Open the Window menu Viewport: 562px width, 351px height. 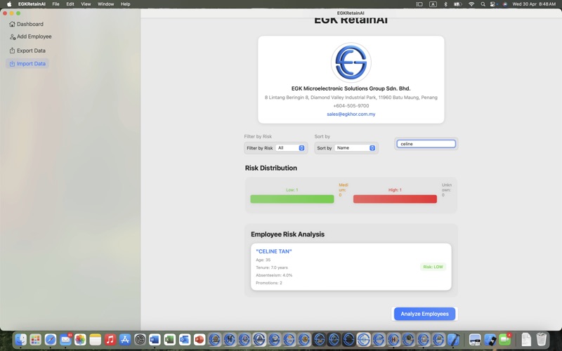point(106,4)
